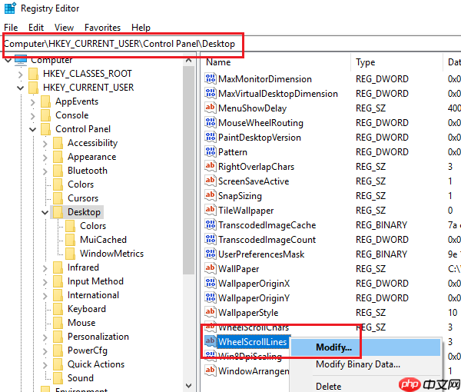The width and height of the screenshot is (461, 392).
Task: Expand the HKEY_CLASSES_ROOT key
Action: click(20, 75)
